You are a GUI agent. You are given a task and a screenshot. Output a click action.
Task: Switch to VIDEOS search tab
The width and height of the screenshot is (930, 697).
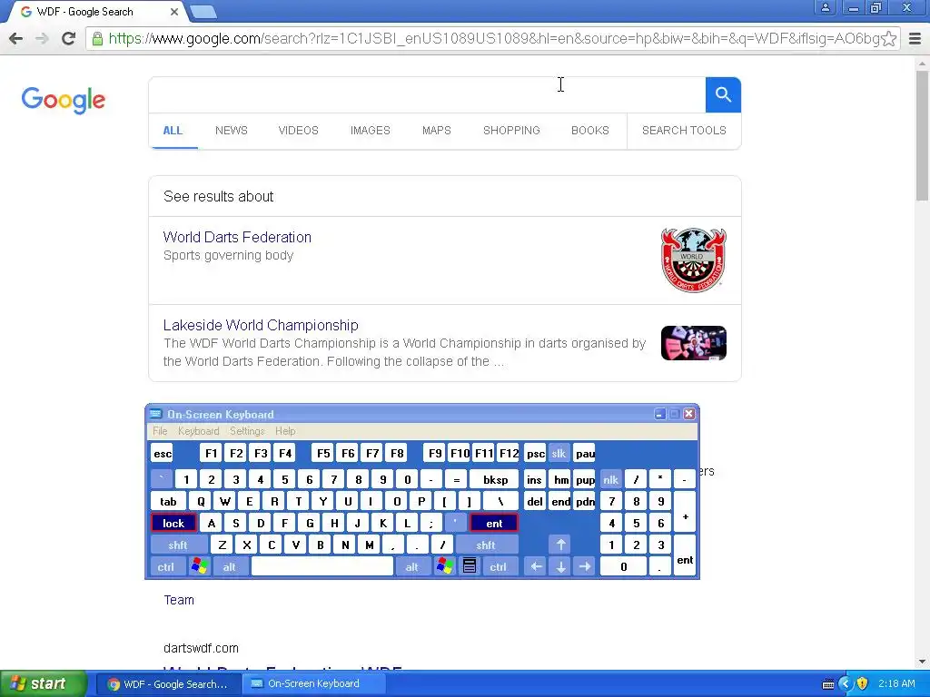[x=298, y=131]
